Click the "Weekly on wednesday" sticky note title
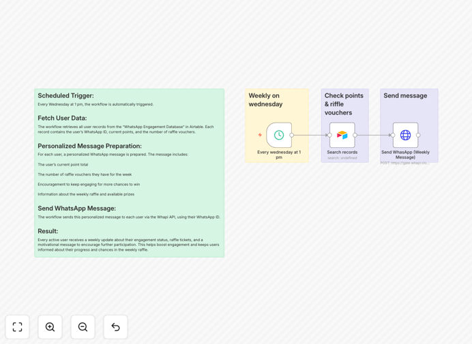 265,100
